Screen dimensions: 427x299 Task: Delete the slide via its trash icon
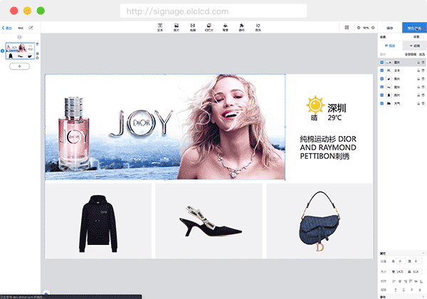[37, 44]
